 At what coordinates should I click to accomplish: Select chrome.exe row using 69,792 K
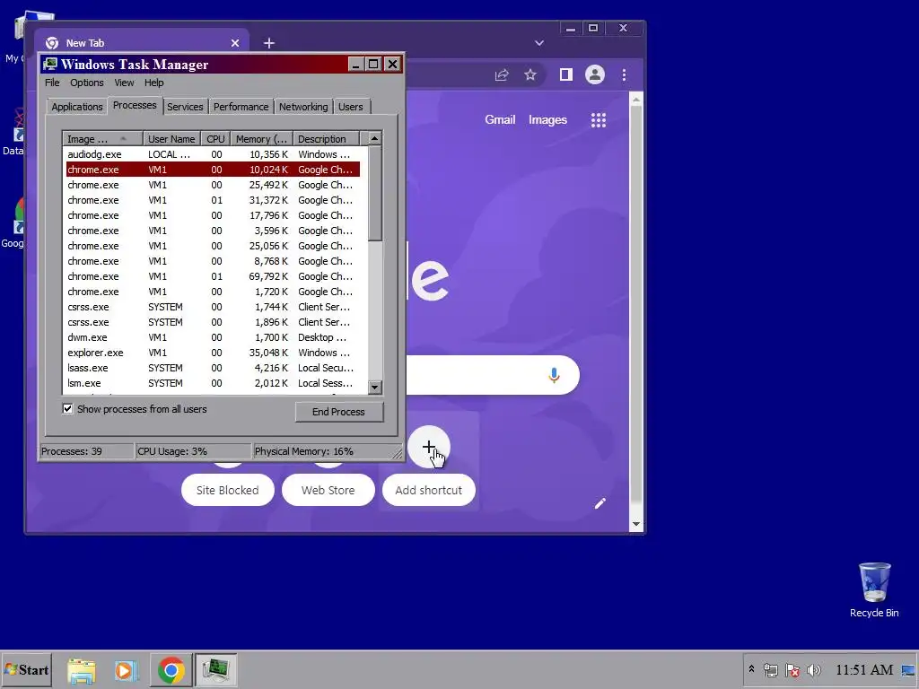click(x=212, y=276)
